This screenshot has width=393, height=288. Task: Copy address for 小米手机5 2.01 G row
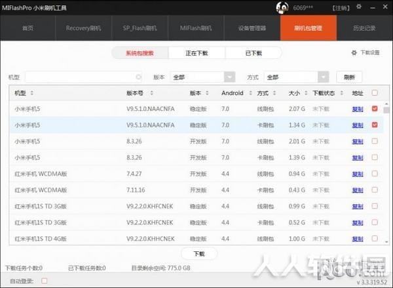[358, 141]
